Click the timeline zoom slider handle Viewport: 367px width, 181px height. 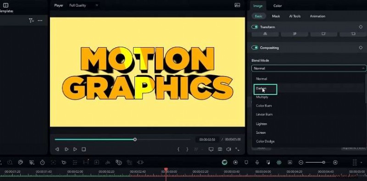323,162
